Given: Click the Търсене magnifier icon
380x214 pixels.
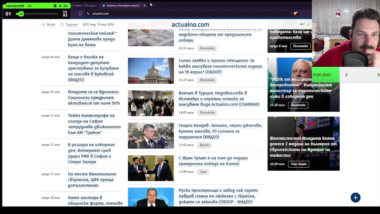Looking at the screenshot, I should (x=62, y=24).
